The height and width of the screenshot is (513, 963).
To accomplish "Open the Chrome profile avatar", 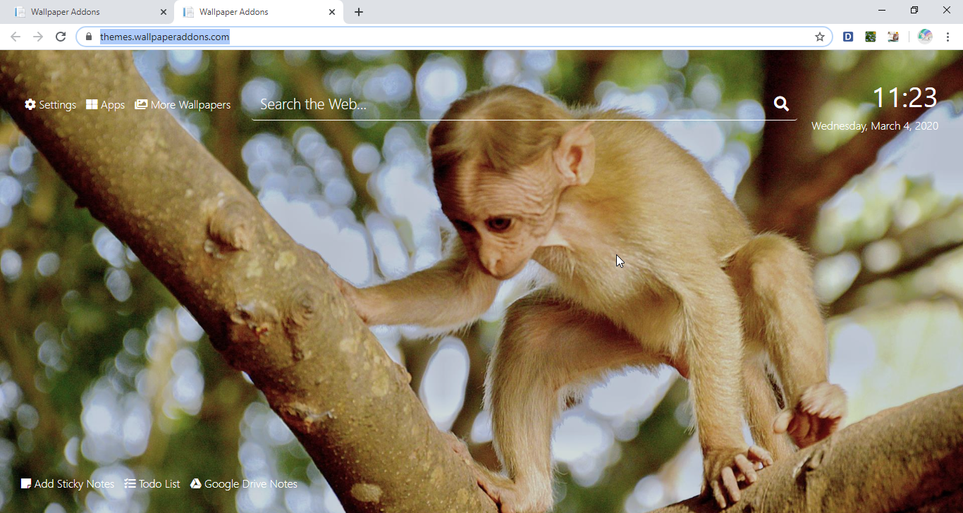I will [x=925, y=37].
